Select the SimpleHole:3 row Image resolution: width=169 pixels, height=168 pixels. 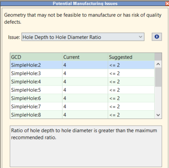(x=82, y=73)
